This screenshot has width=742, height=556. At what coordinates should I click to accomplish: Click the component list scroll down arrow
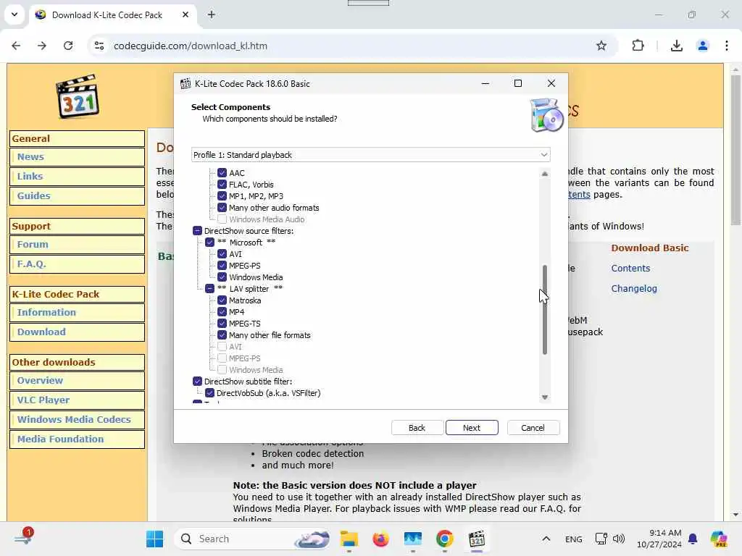(545, 397)
